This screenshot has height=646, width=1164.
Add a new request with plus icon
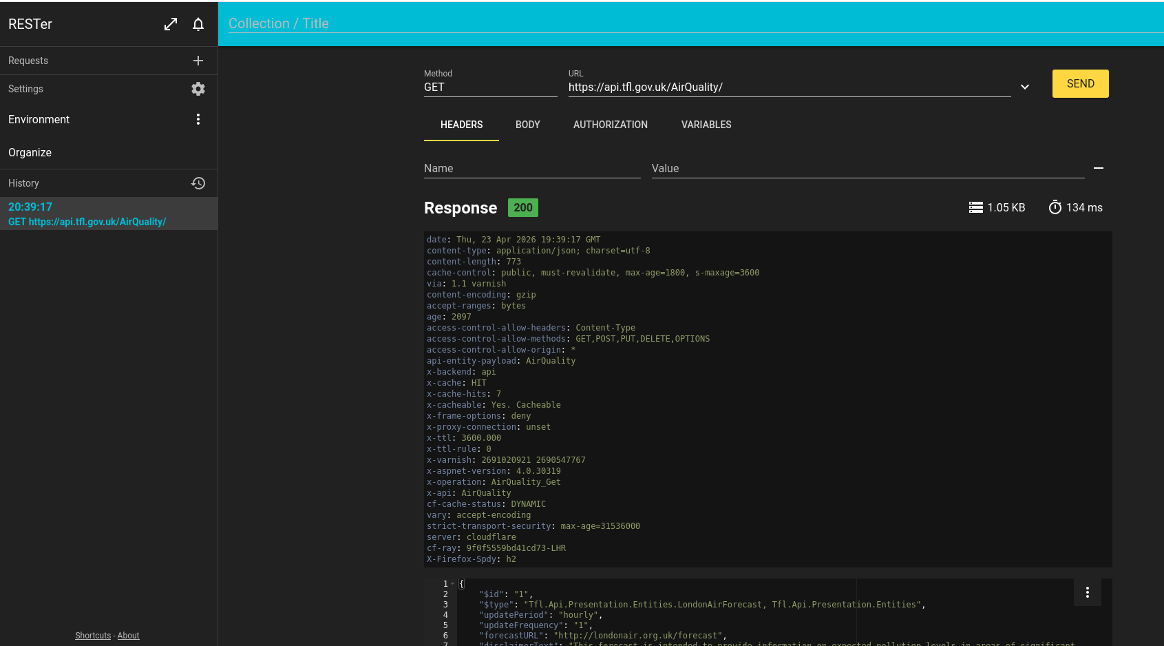198,61
